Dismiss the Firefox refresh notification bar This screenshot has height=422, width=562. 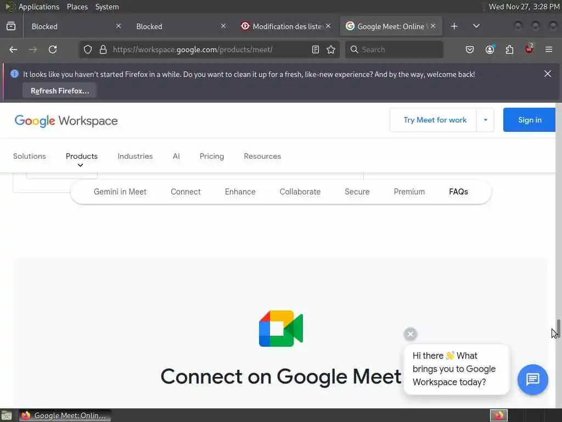click(548, 74)
